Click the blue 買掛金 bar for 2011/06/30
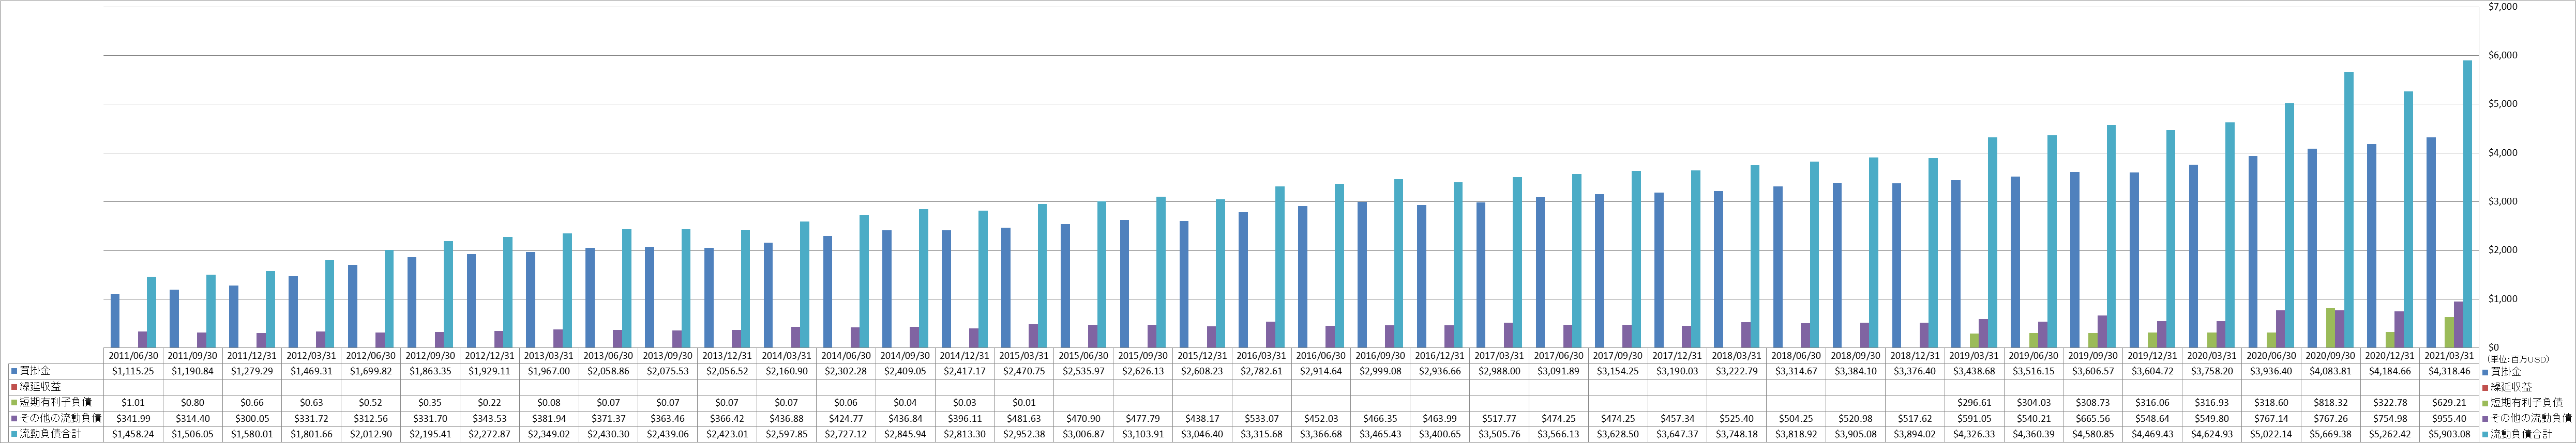Image resolution: width=2576 pixels, height=443 pixels. [x=115, y=321]
